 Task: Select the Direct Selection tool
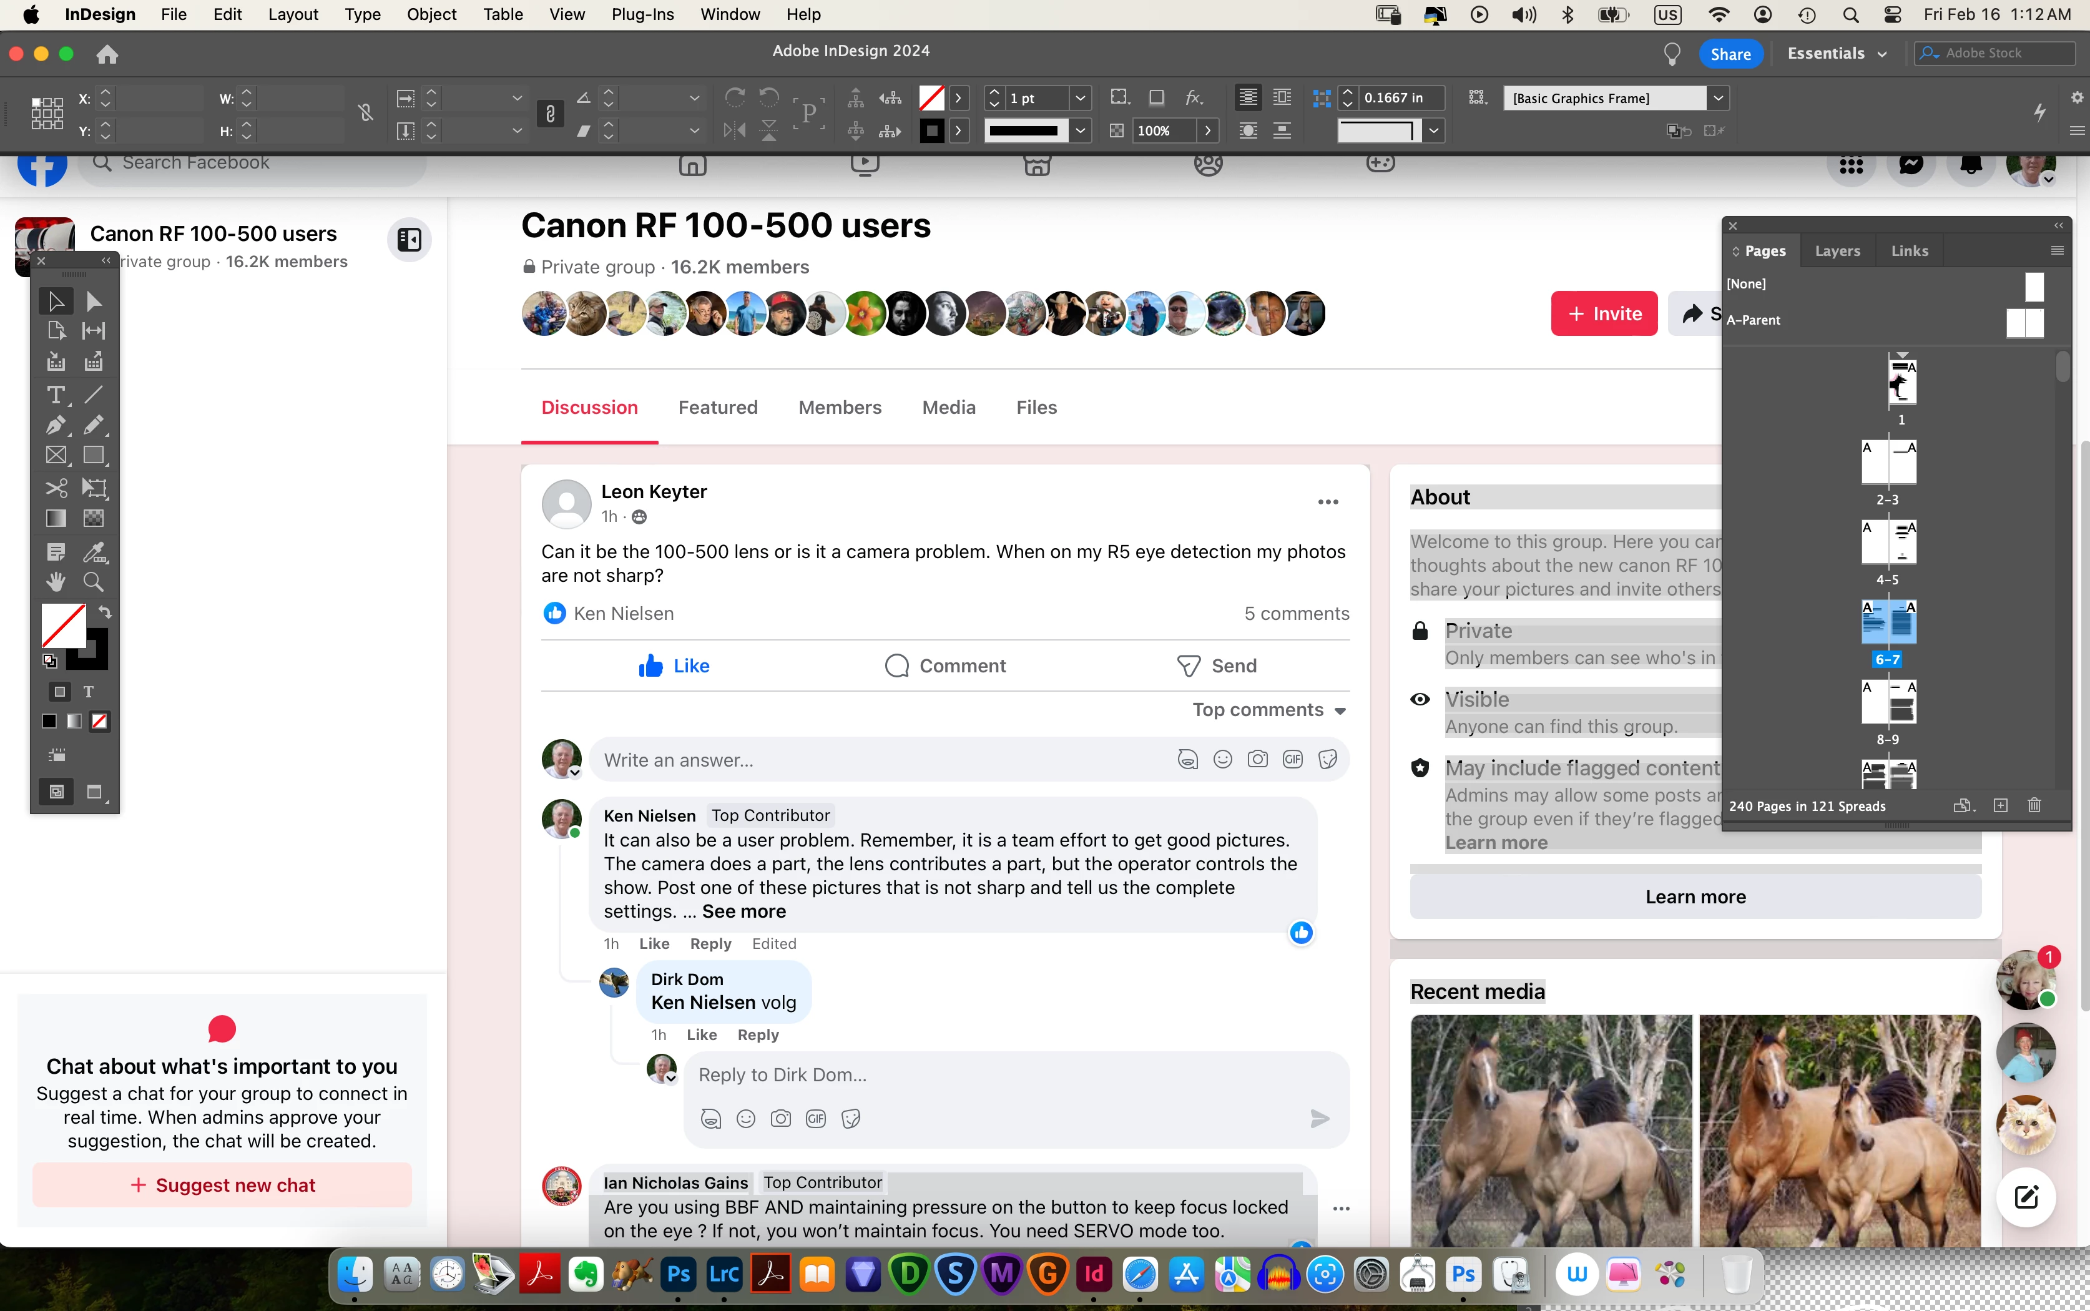tap(94, 301)
